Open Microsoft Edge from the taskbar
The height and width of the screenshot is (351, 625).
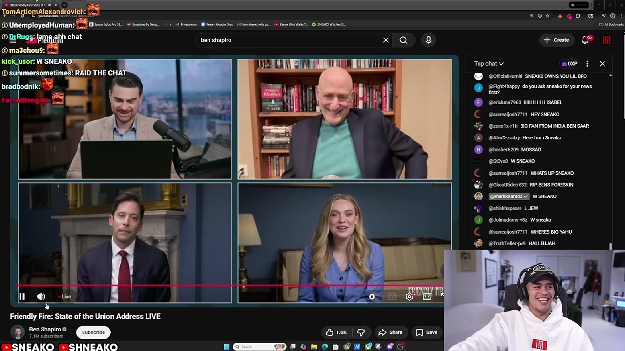(325, 347)
